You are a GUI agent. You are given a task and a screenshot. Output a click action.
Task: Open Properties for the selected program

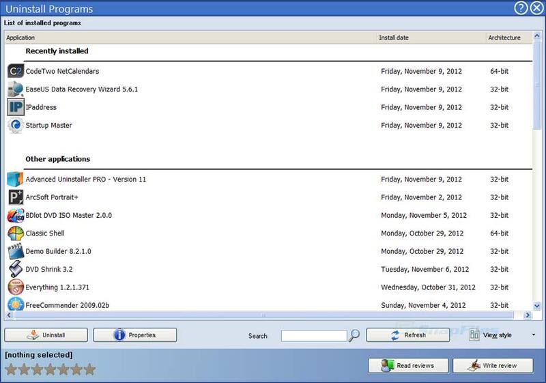pos(134,335)
